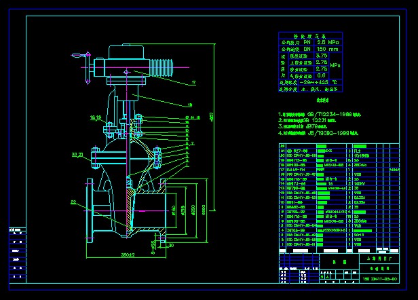Select the 150 mm DN value cell

(326, 50)
